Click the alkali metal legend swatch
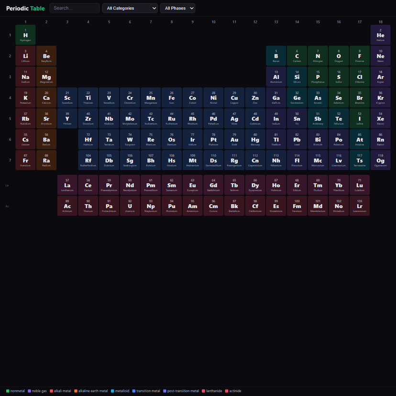 [51, 391]
